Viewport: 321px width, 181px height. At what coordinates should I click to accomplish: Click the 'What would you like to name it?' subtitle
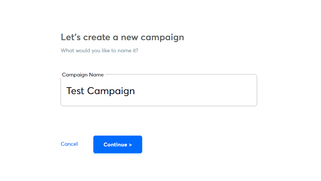pos(99,51)
